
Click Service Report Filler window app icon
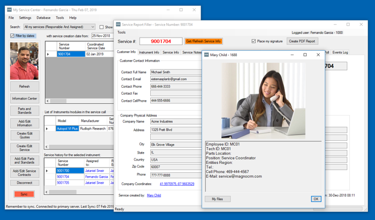pos(118,25)
